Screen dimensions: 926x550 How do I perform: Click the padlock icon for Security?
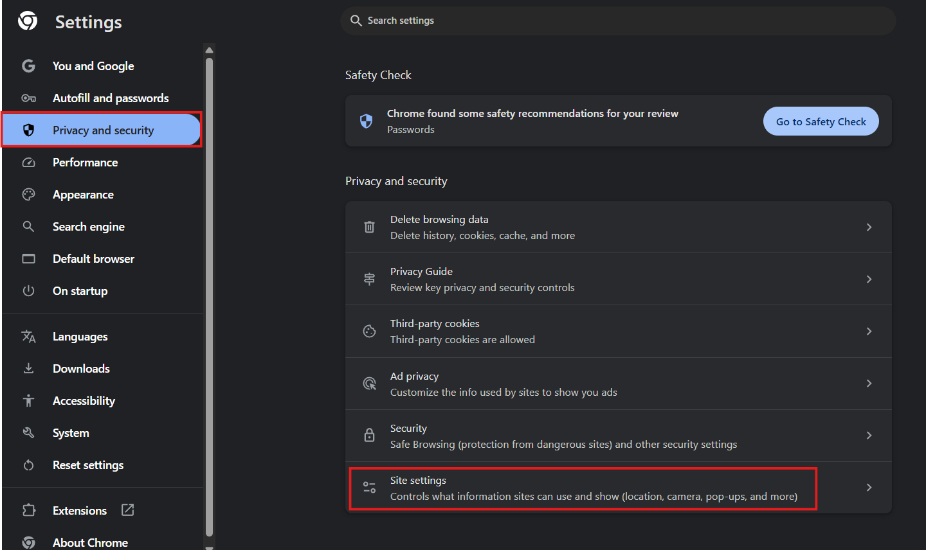[369, 435]
